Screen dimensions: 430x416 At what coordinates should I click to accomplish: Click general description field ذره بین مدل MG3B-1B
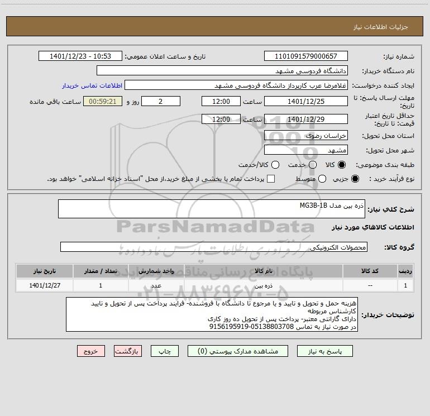pos(212,209)
